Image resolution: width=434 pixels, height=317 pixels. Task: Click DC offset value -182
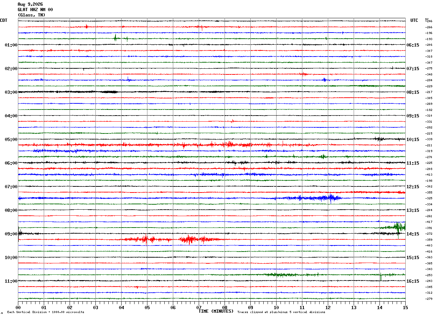point(429,110)
